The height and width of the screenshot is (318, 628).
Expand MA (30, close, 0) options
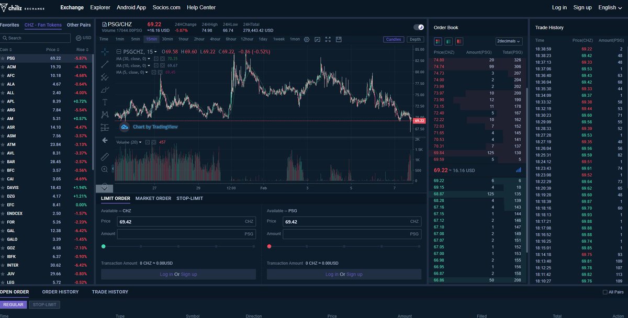click(x=149, y=59)
